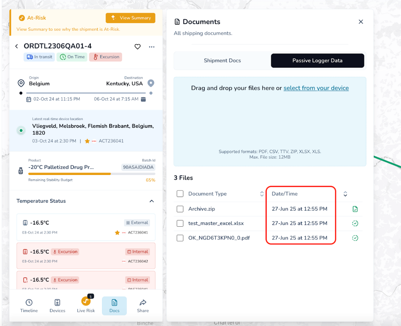This screenshot has height=326, width=401.
Task: Click the Archive.zip file name
Action: pyautogui.click(x=201, y=209)
